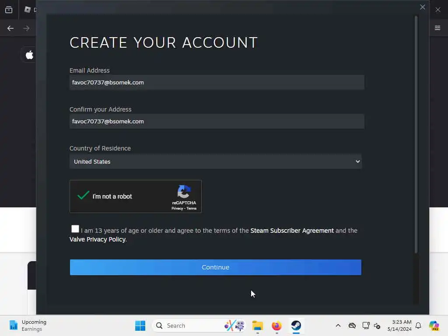Click the search highlight image in taskbar
Viewport: 448px width, 336px height.
pos(234,325)
